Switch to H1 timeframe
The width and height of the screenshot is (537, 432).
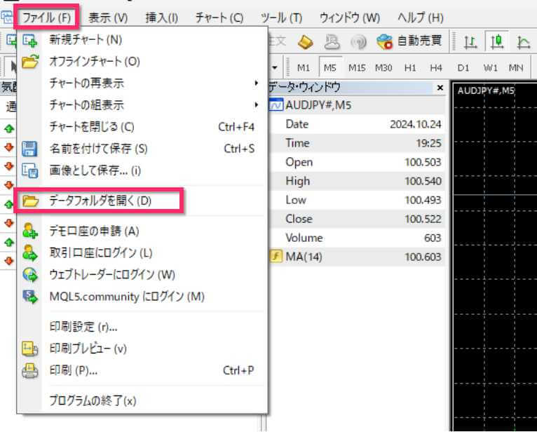click(410, 68)
